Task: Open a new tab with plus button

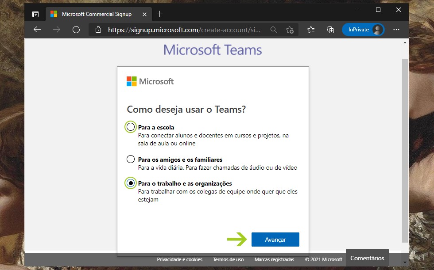Action: (x=160, y=14)
